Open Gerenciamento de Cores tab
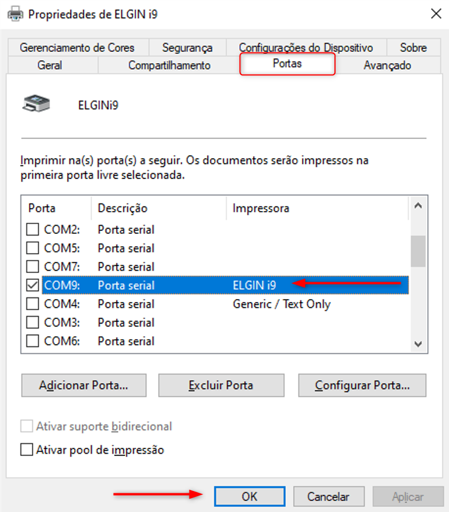 click(77, 48)
